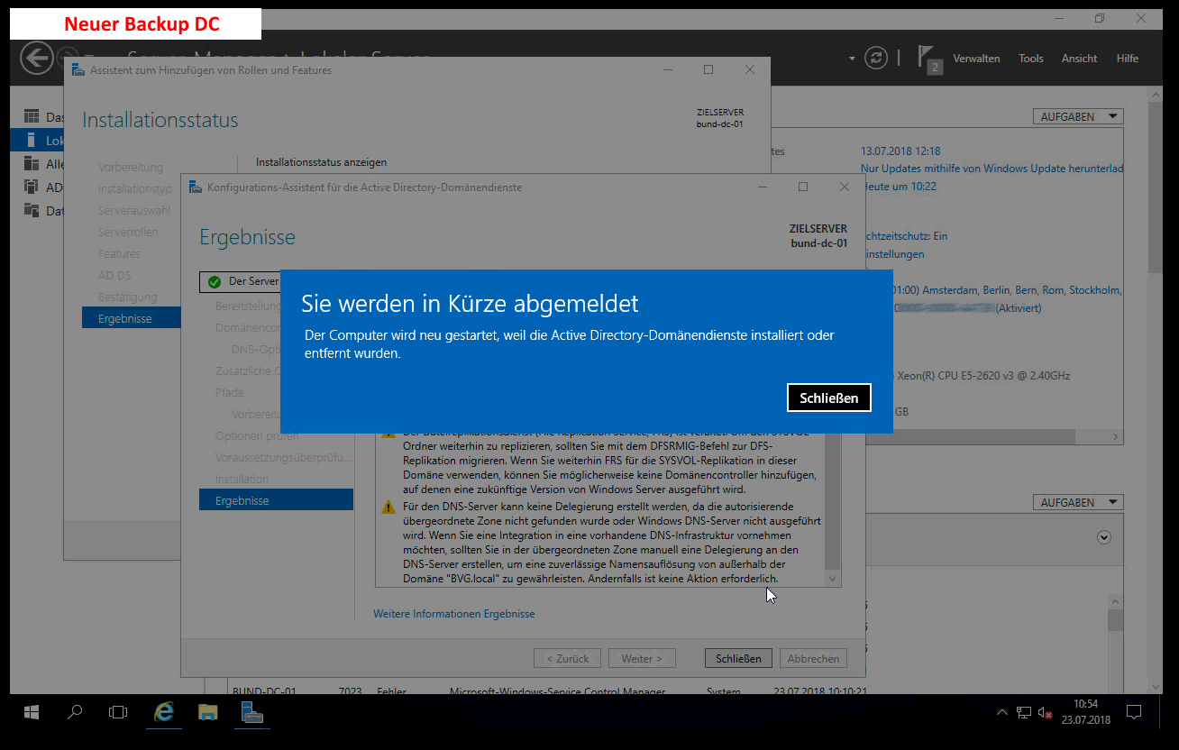
Task: Click the AD DS icon in the sidebar
Action: (32, 187)
